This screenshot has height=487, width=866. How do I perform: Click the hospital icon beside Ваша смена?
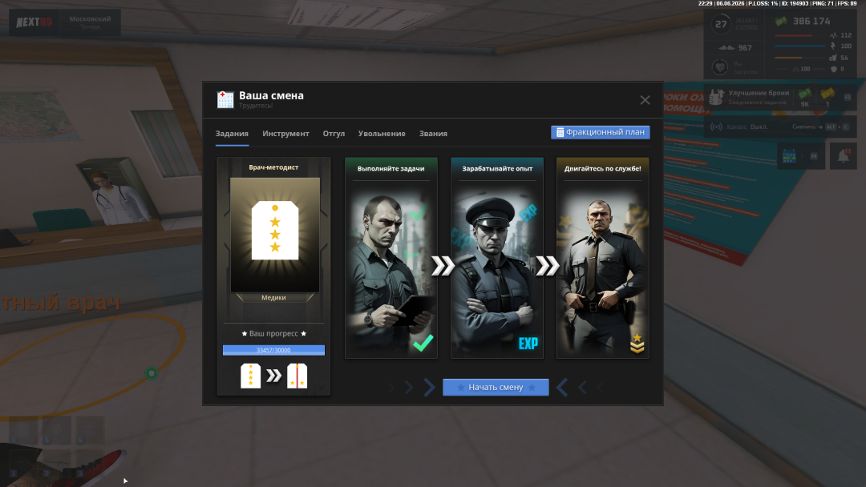tap(225, 99)
